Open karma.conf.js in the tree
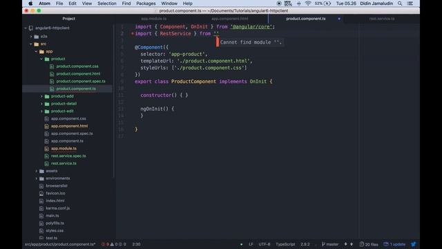442x249 pixels. click(x=58, y=208)
